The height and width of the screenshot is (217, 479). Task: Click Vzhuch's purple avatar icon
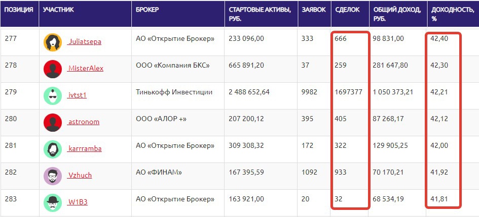click(x=53, y=176)
